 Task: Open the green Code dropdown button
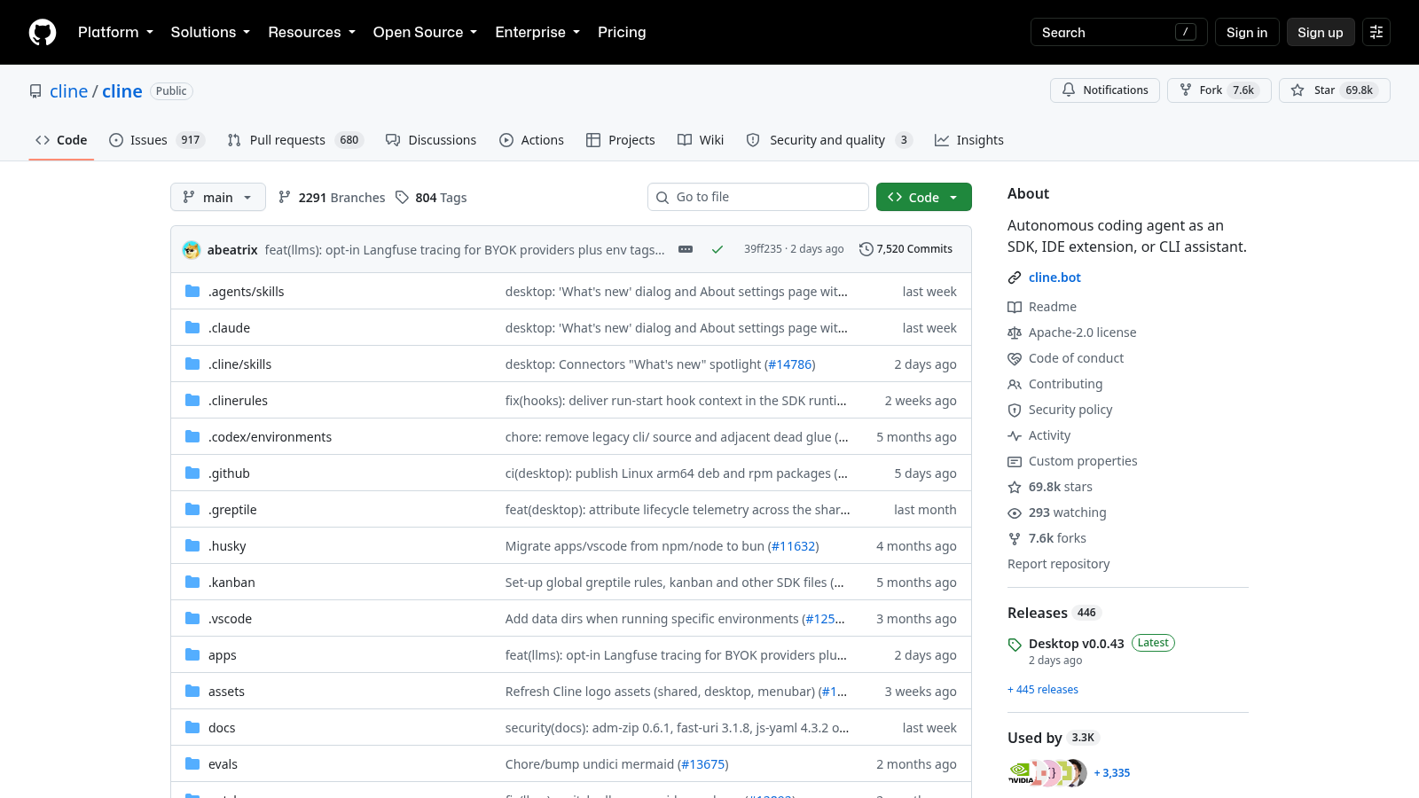[x=924, y=197]
